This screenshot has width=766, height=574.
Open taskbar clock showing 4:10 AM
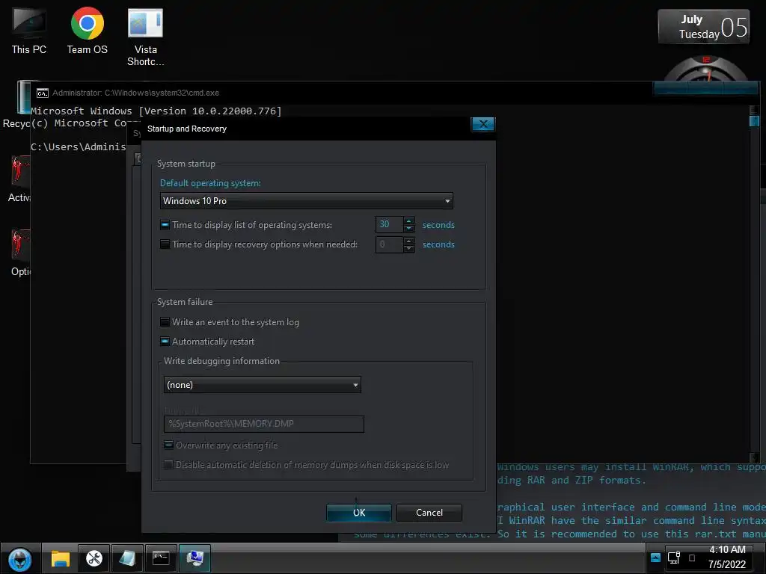[x=727, y=557]
